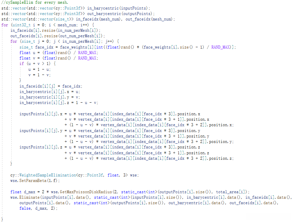The width and height of the screenshot is (295, 222).
Task: Click the outer for loop keyword
Action: 4,25
